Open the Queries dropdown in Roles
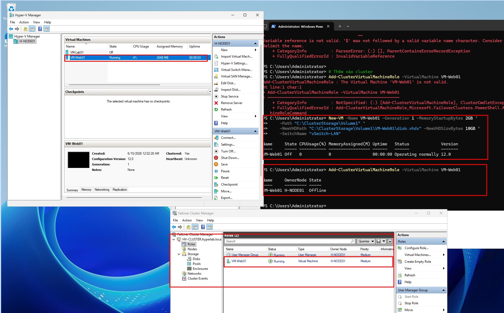Viewport: 504px width, 313px height. pyautogui.click(x=366, y=241)
